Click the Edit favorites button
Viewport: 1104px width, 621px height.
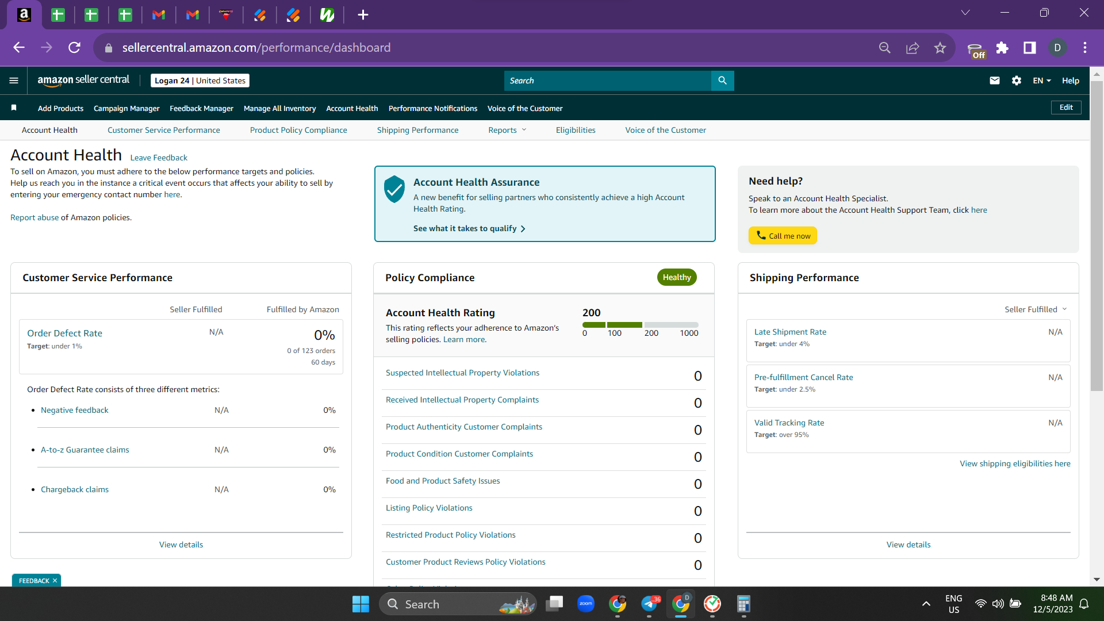(x=1066, y=108)
